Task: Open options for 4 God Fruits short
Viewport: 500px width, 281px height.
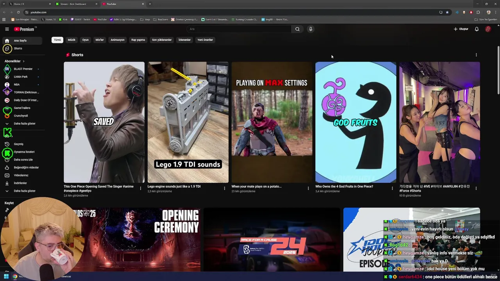Action: 392,188
